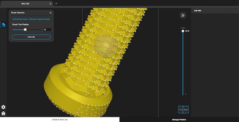
Task: Open Create & Send Job tab
Action: pos(60,119)
